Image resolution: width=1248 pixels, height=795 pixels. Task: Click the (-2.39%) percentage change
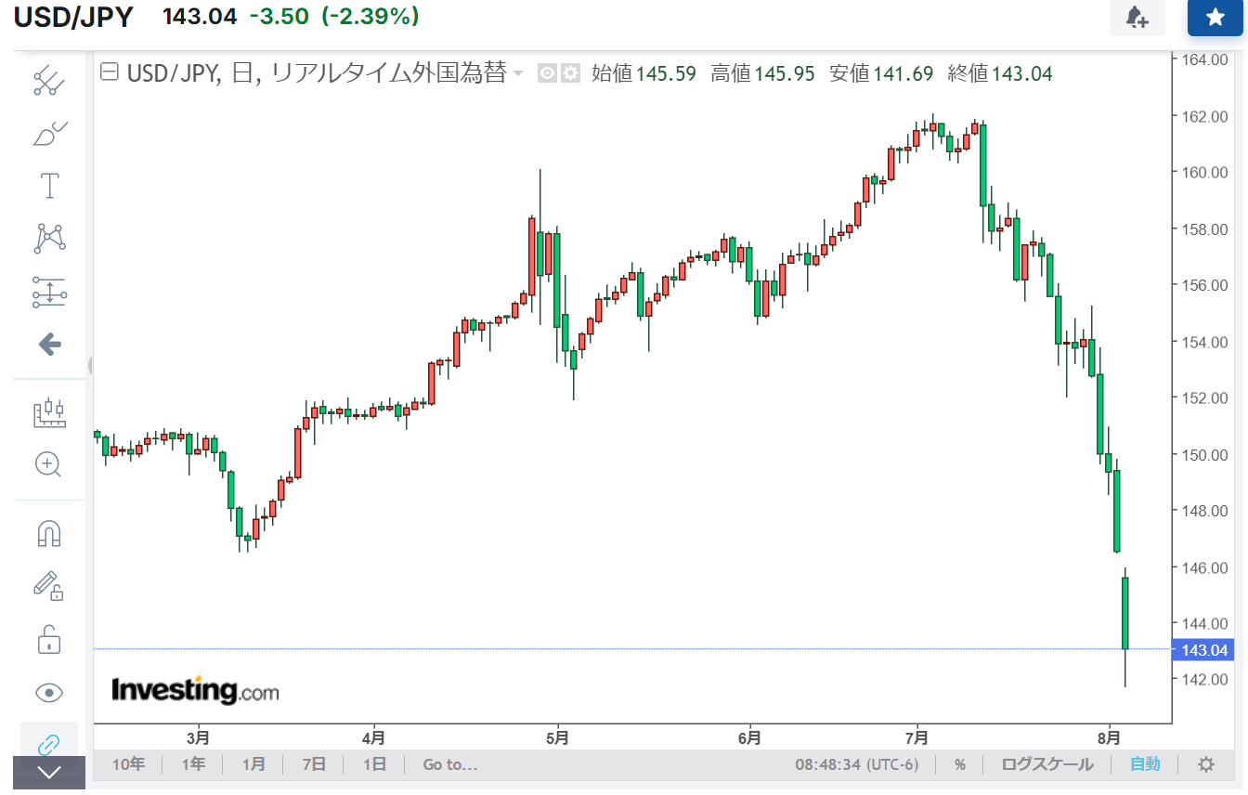[x=369, y=16]
